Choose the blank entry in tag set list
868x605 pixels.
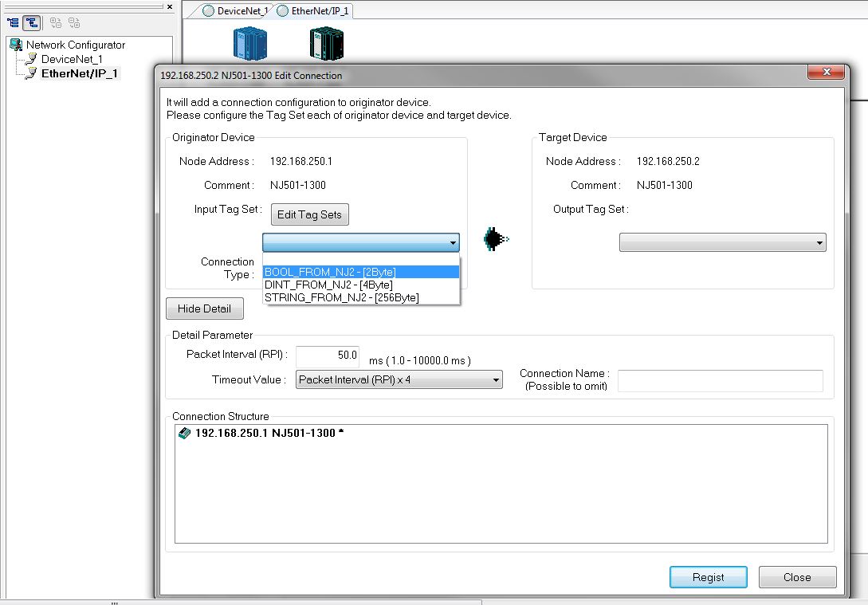[361, 260]
